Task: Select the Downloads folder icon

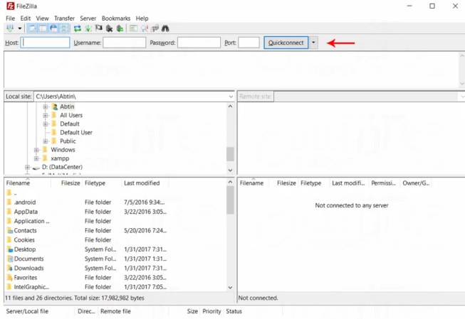Action: pyautogui.click(x=10, y=268)
